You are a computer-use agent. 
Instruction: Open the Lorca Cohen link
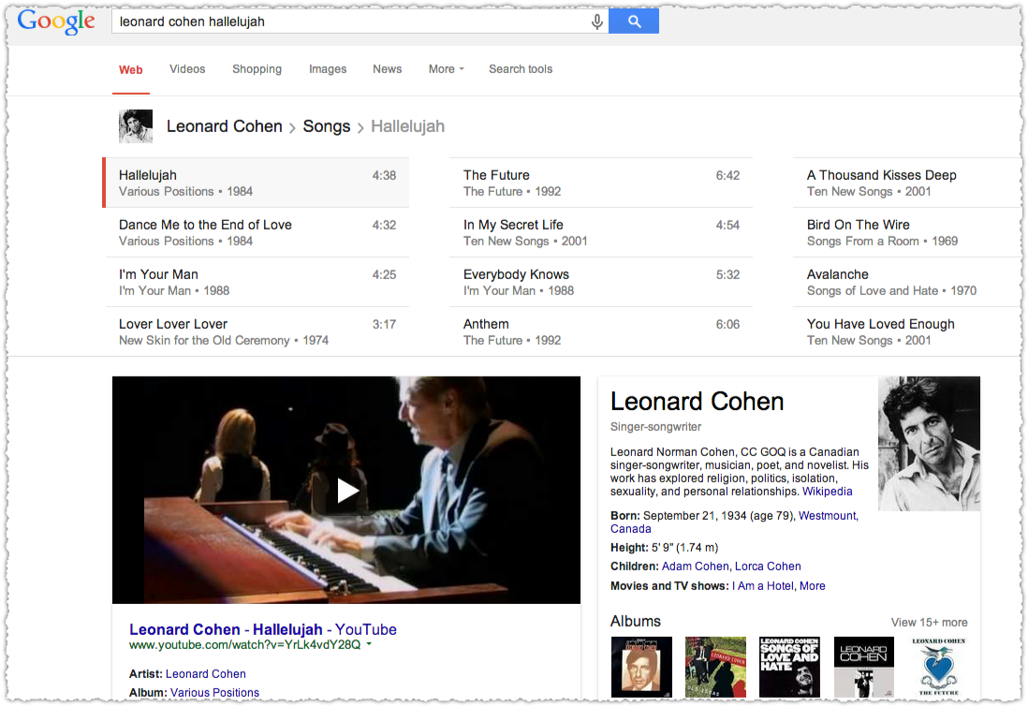(768, 566)
